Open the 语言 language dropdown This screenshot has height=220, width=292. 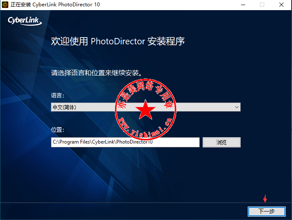tap(146, 107)
